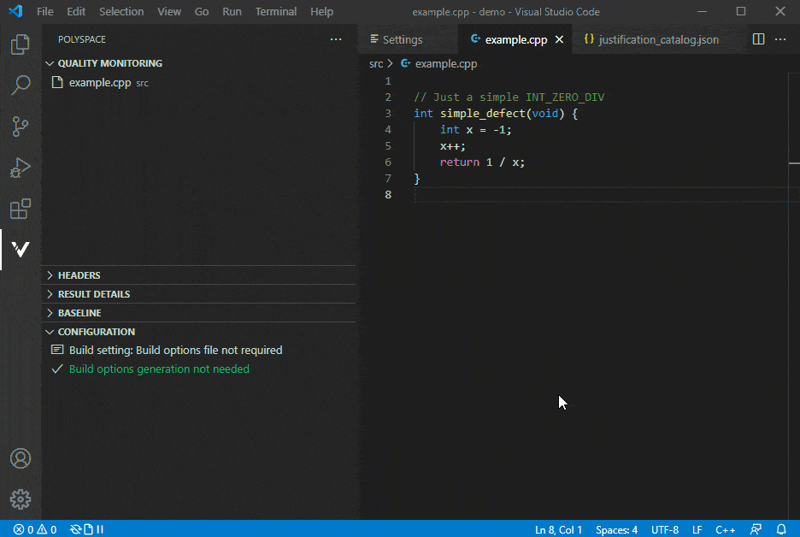The height and width of the screenshot is (537, 800).
Task: Click the notifications bell in status bar
Action: point(781,529)
